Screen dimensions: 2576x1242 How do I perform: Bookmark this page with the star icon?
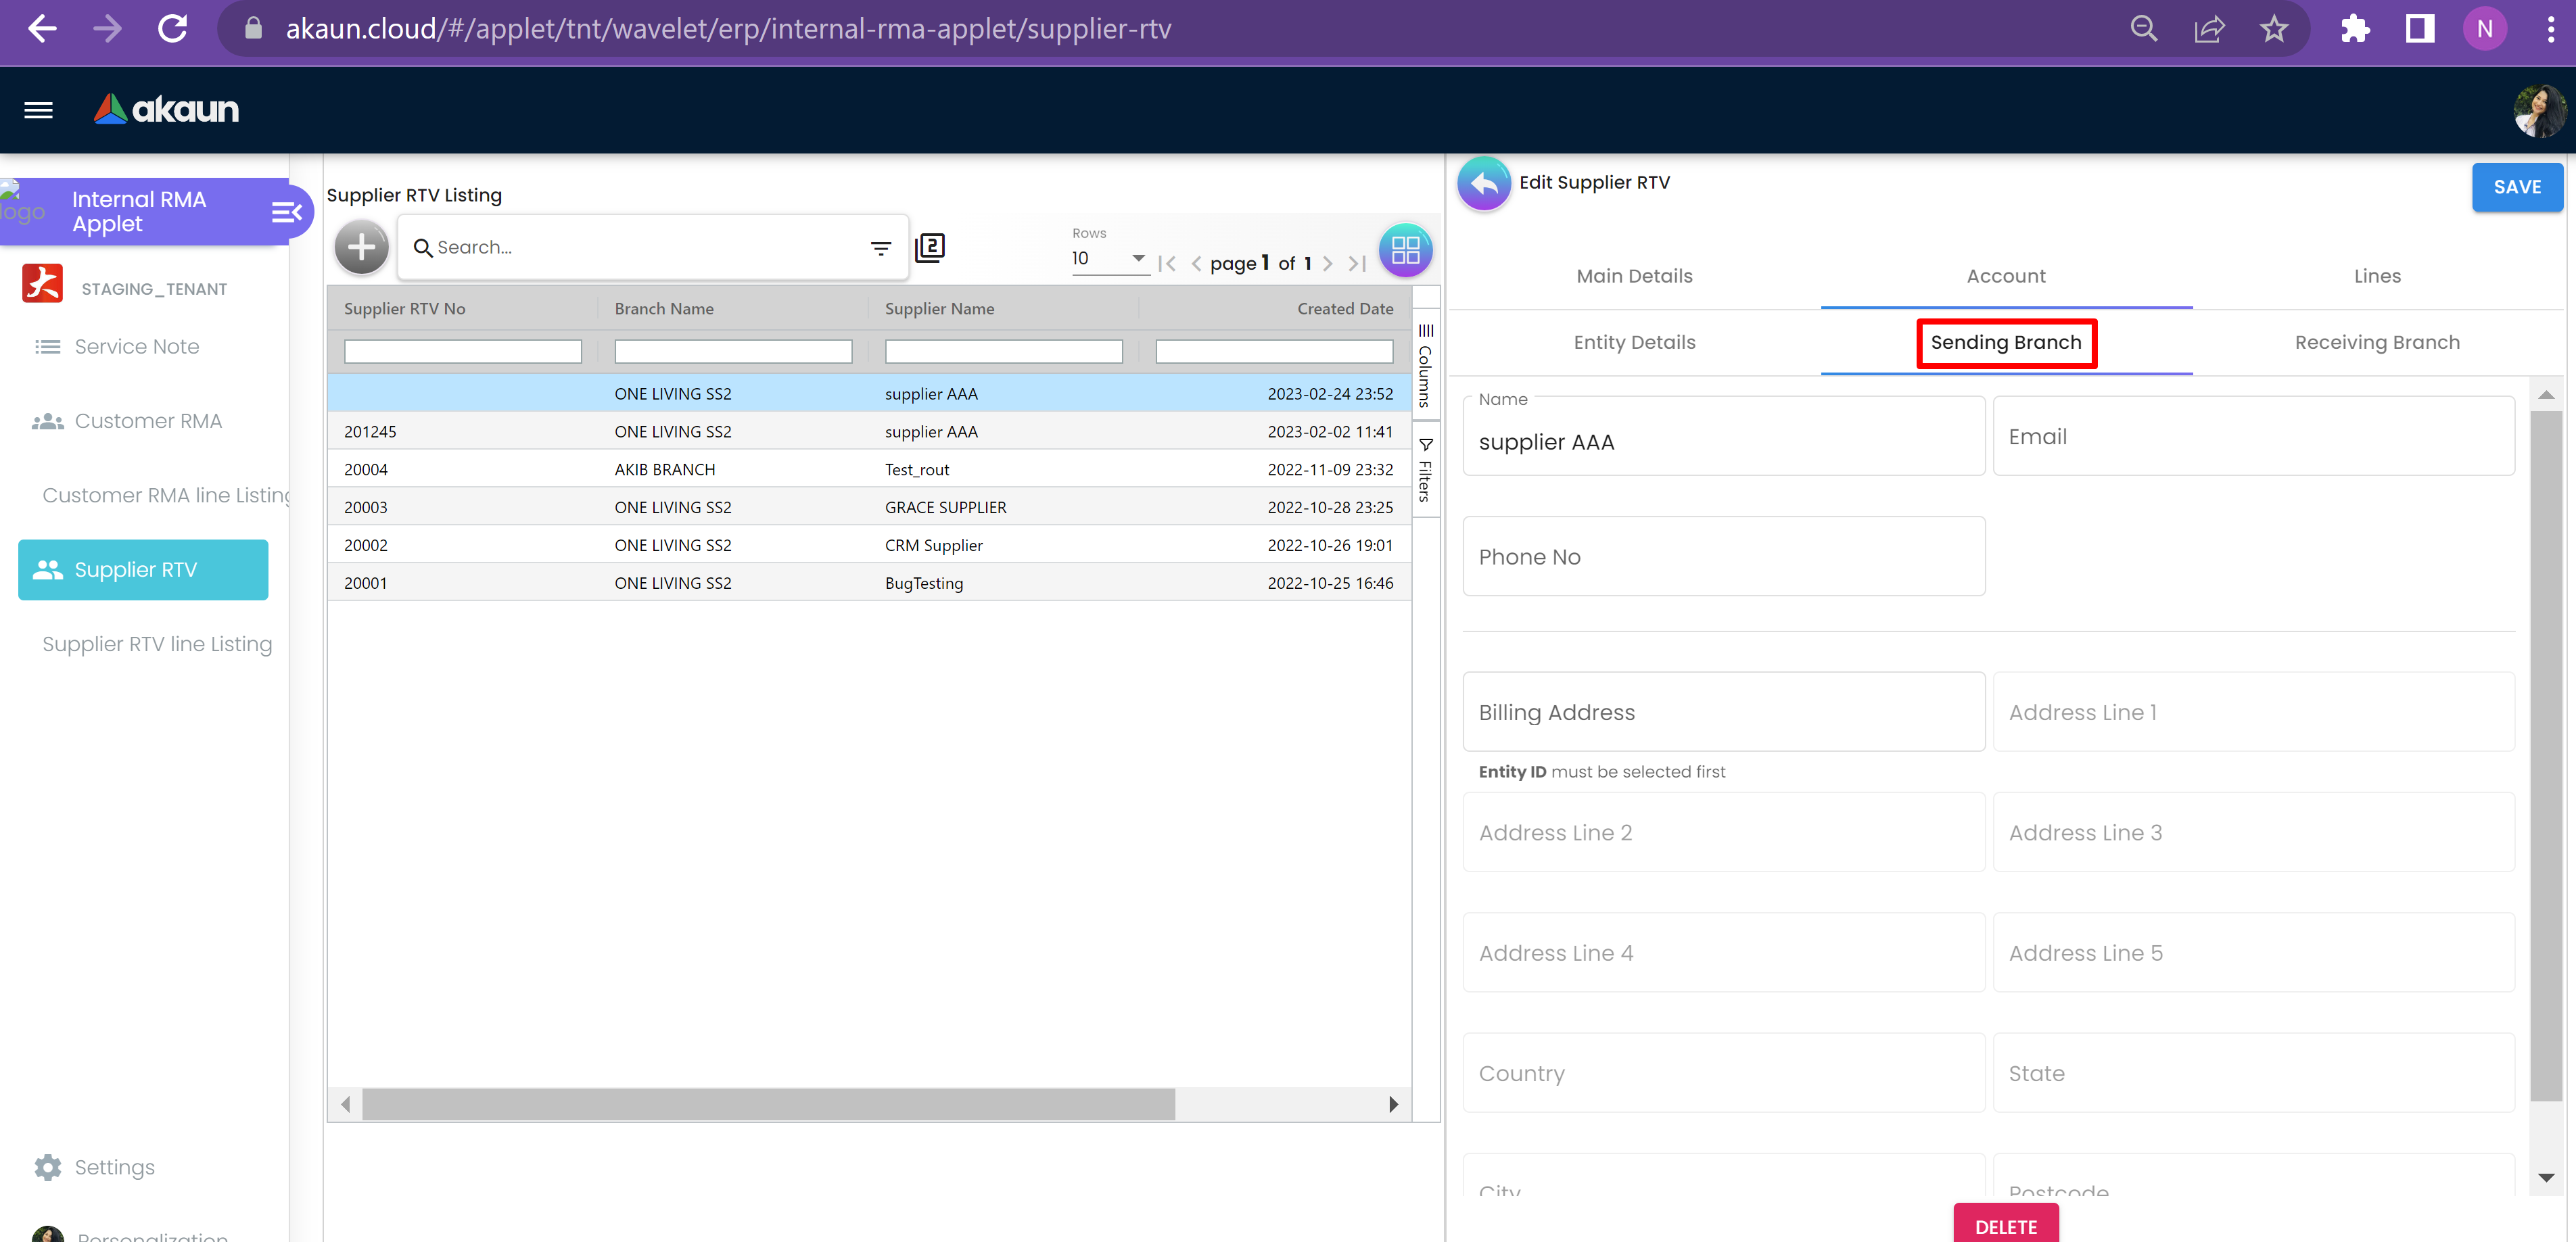(2274, 29)
